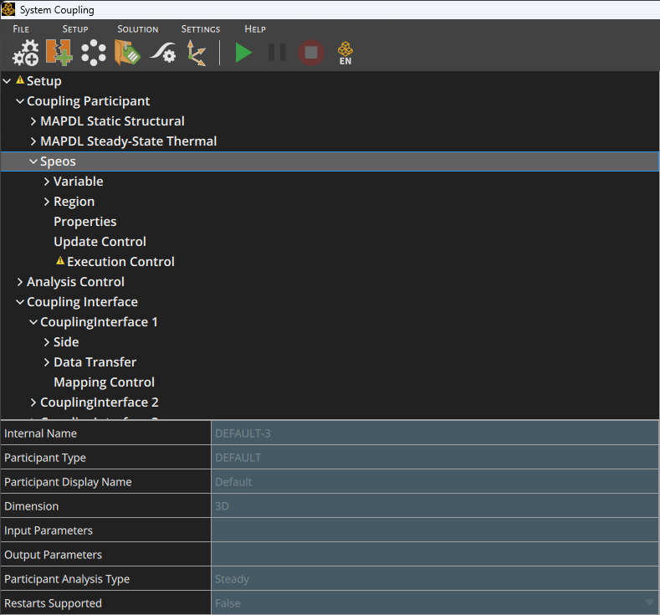Click the Dimension property label
Screen dimensions: 660x615
[x=31, y=506]
